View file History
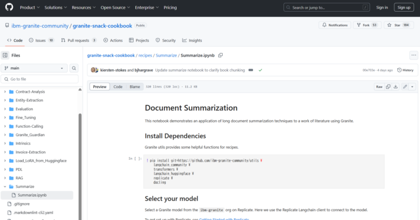Image resolution: width=420 pixels, height=220 pixels. pyautogui.click(x=405, y=70)
